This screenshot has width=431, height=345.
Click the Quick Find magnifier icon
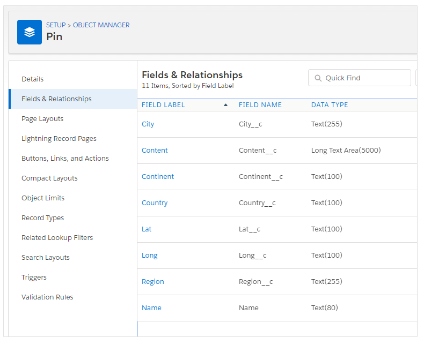click(318, 78)
